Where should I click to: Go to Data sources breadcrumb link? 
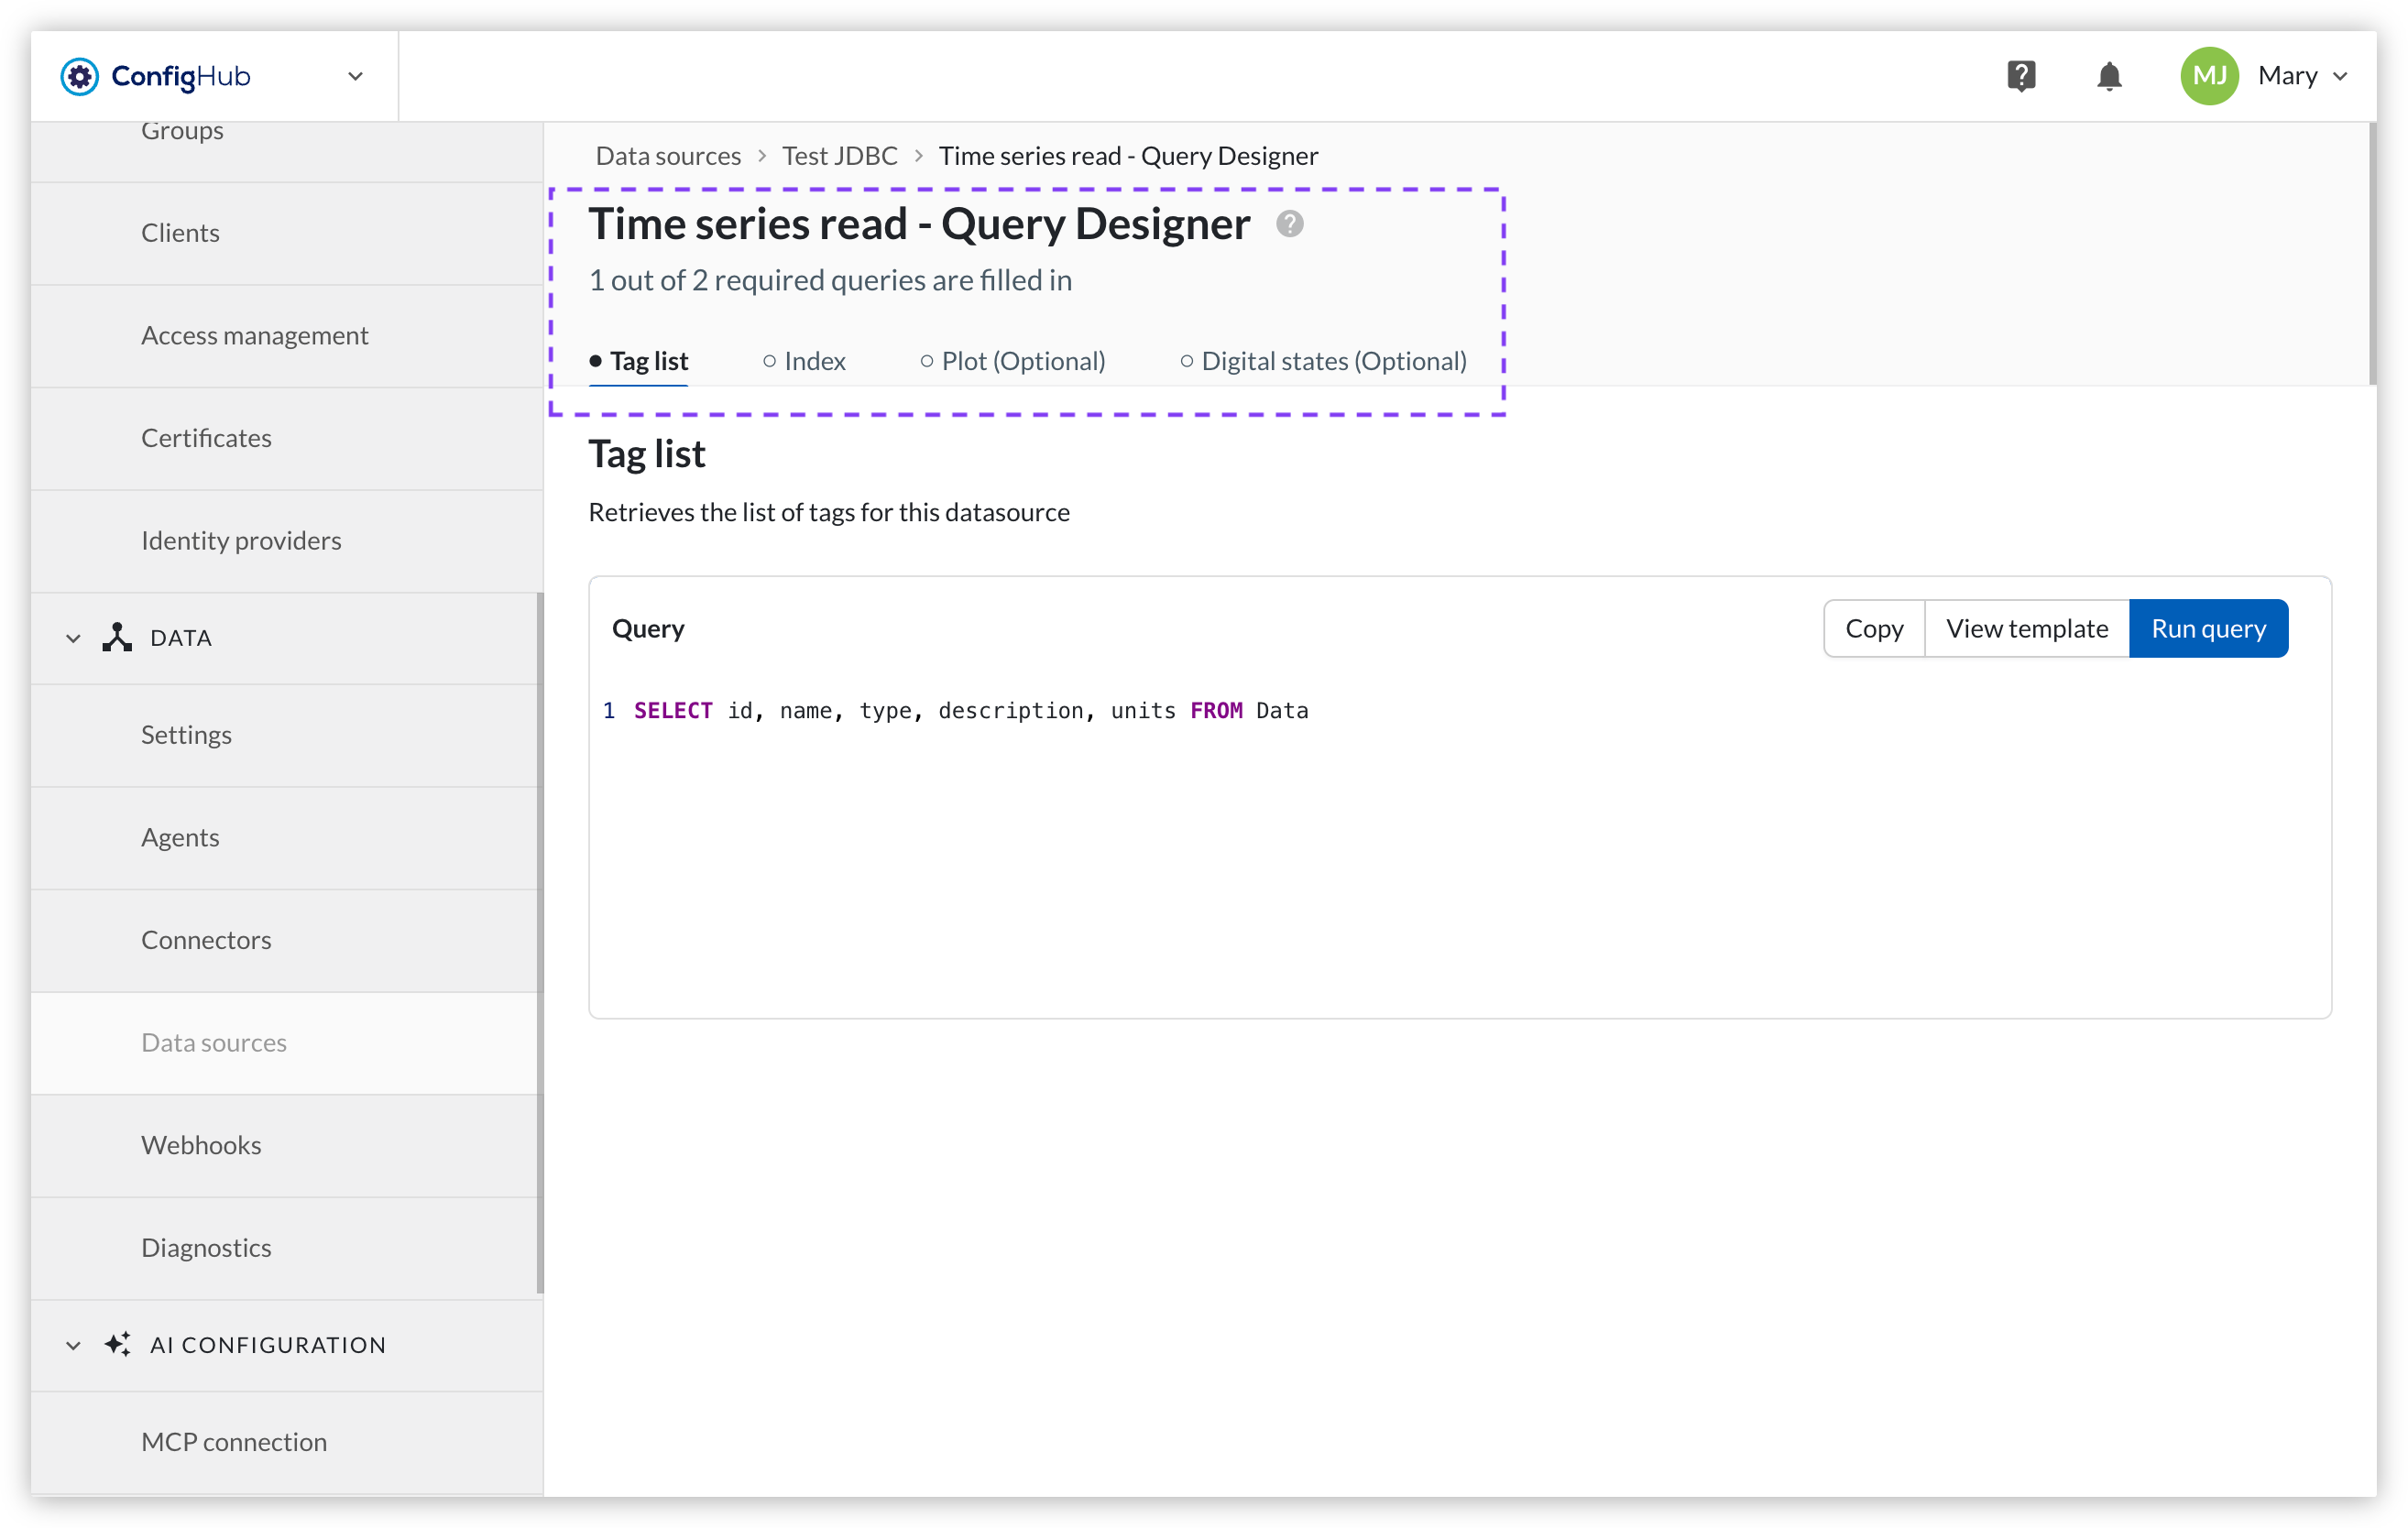click(x=668, y=156)
